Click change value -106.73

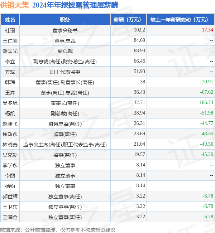[205, 103]
